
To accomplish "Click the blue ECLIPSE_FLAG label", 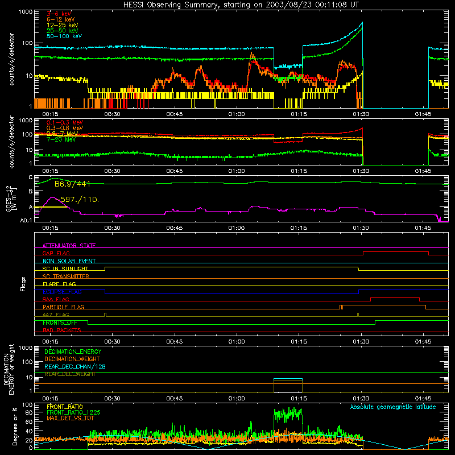I will (x=62, y=292).
